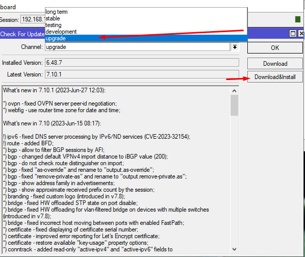This screenshot has height=257, width=305.
Task: Click the OK button
Action: pos(275,48)
